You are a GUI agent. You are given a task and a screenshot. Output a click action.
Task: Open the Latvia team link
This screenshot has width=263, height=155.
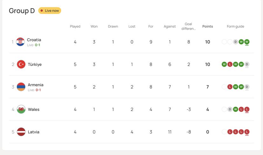pos(34,132)
